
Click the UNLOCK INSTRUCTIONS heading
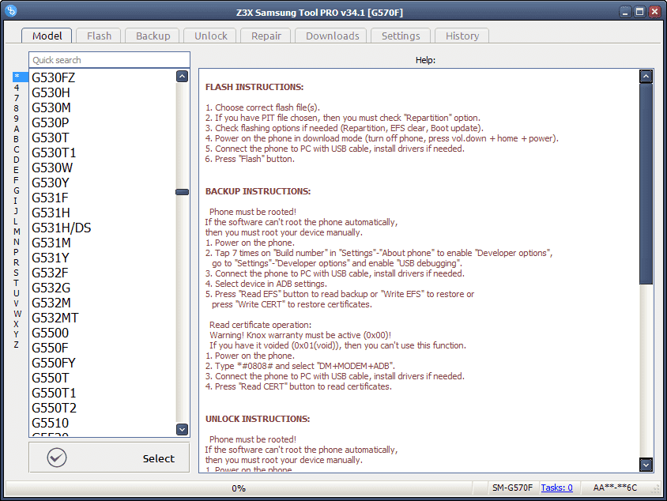[258, 419]
